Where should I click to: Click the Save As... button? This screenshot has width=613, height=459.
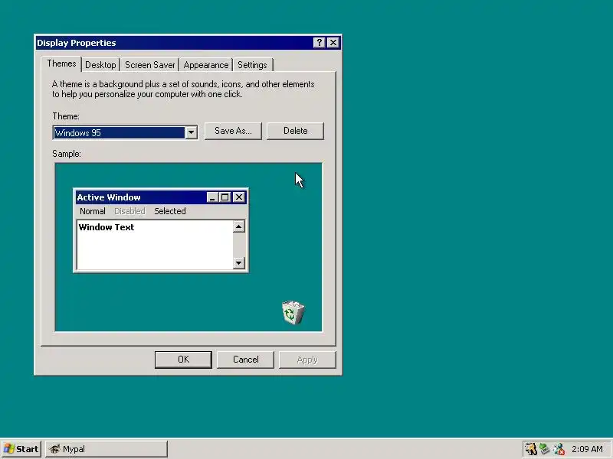(x=233, y=131)
